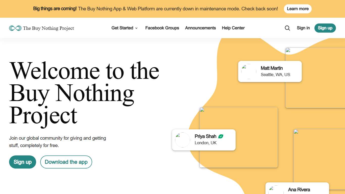Screen dimensions: 345x194
Task: Click the broken image icon above Priya Shah's card
Action: 202,110
